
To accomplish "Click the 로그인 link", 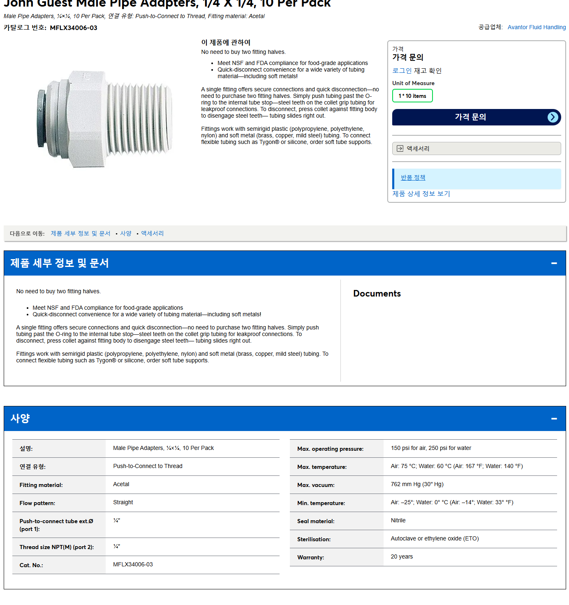I will 402,71.
